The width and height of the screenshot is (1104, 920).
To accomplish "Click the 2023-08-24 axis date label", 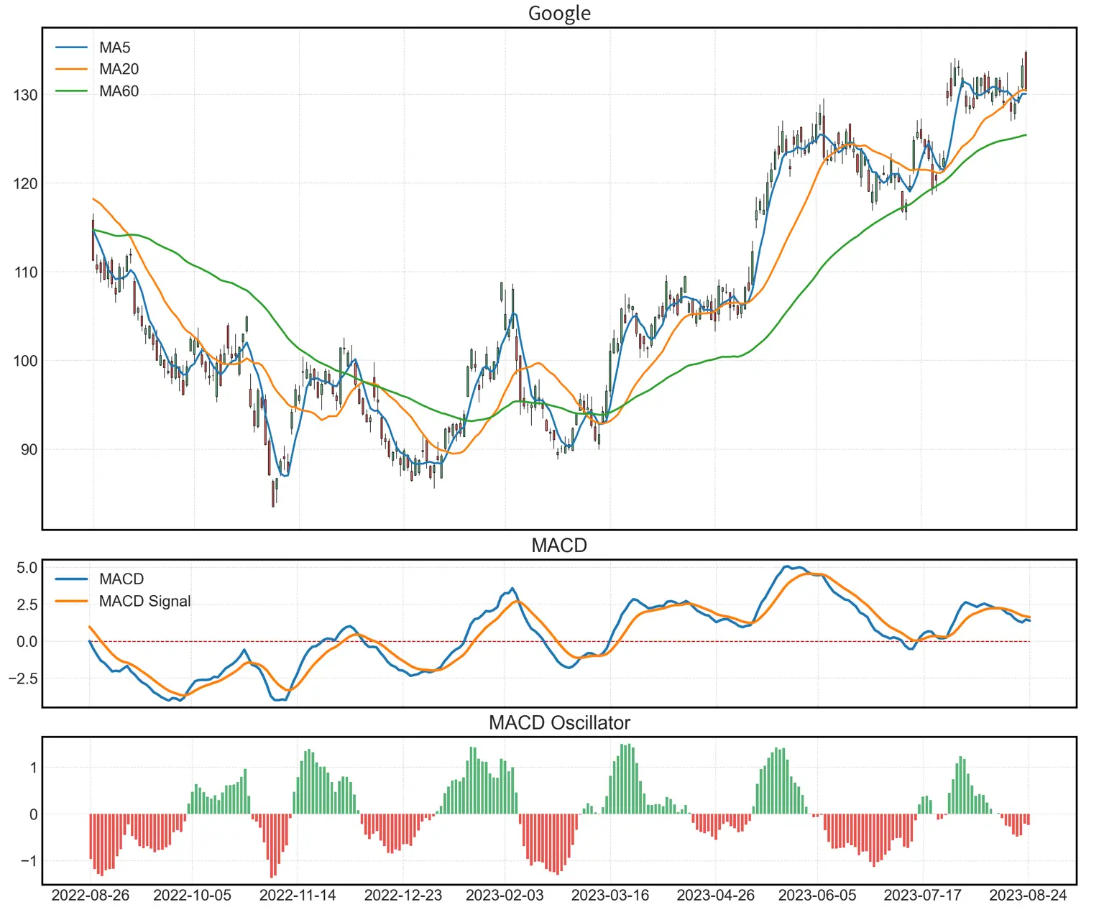I will coord(1027,896).
